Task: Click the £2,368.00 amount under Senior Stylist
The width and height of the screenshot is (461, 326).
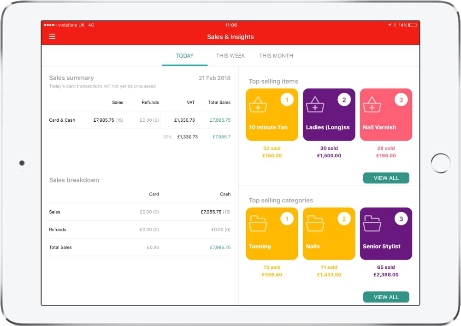Action: [x=386, y=274]
